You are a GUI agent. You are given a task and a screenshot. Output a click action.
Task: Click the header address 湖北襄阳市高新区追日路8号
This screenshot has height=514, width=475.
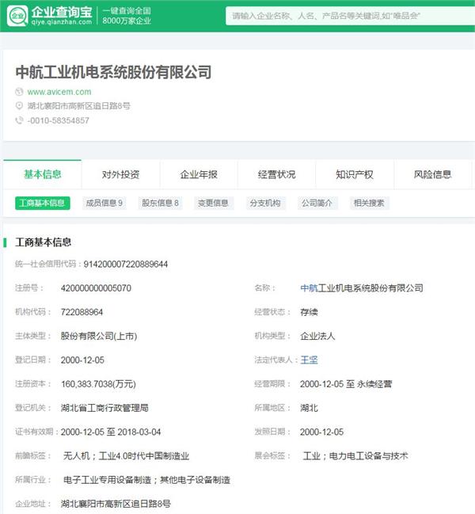[79, 106]
